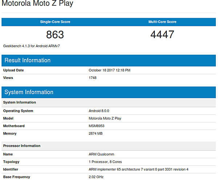
Task: Click the Result Information section header
Action: click(28, 60)
